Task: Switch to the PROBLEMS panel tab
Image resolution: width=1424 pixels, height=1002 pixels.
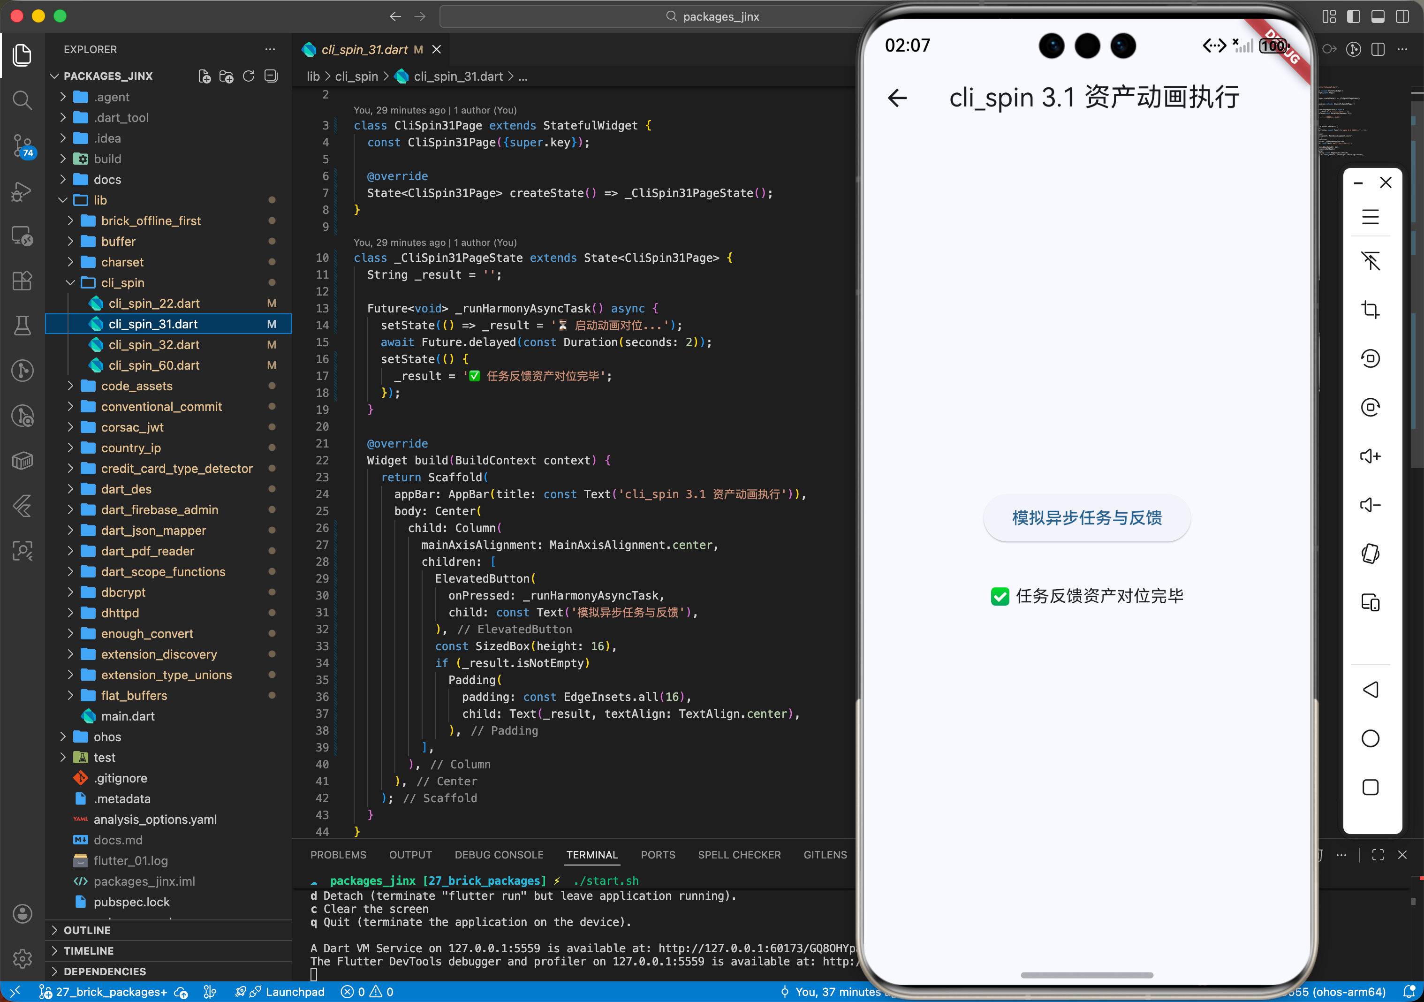Action: click(338, 855)
